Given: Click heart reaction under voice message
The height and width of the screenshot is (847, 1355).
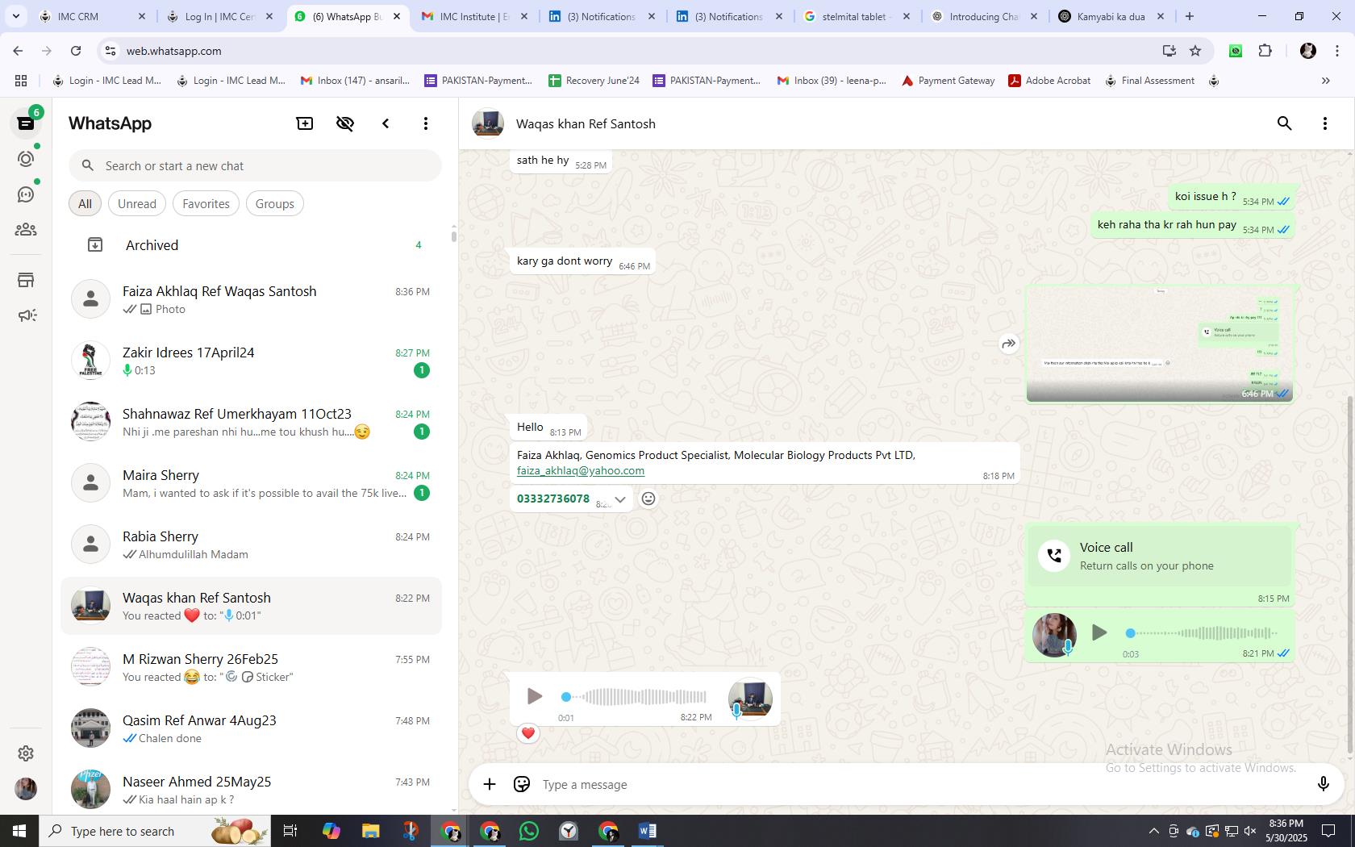Looking at the screenshot, I should point(528,733).
